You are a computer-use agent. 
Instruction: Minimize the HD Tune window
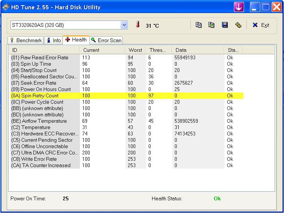[254, 7]
